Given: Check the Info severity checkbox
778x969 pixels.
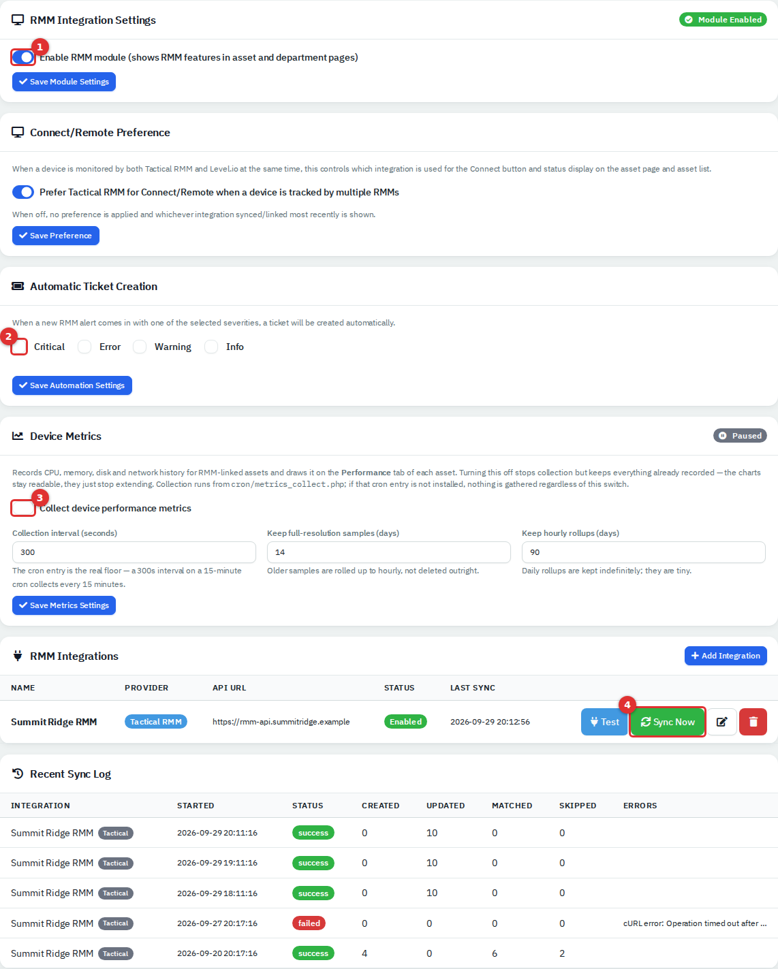Looking at the screenshot, I should pos(211,347).
